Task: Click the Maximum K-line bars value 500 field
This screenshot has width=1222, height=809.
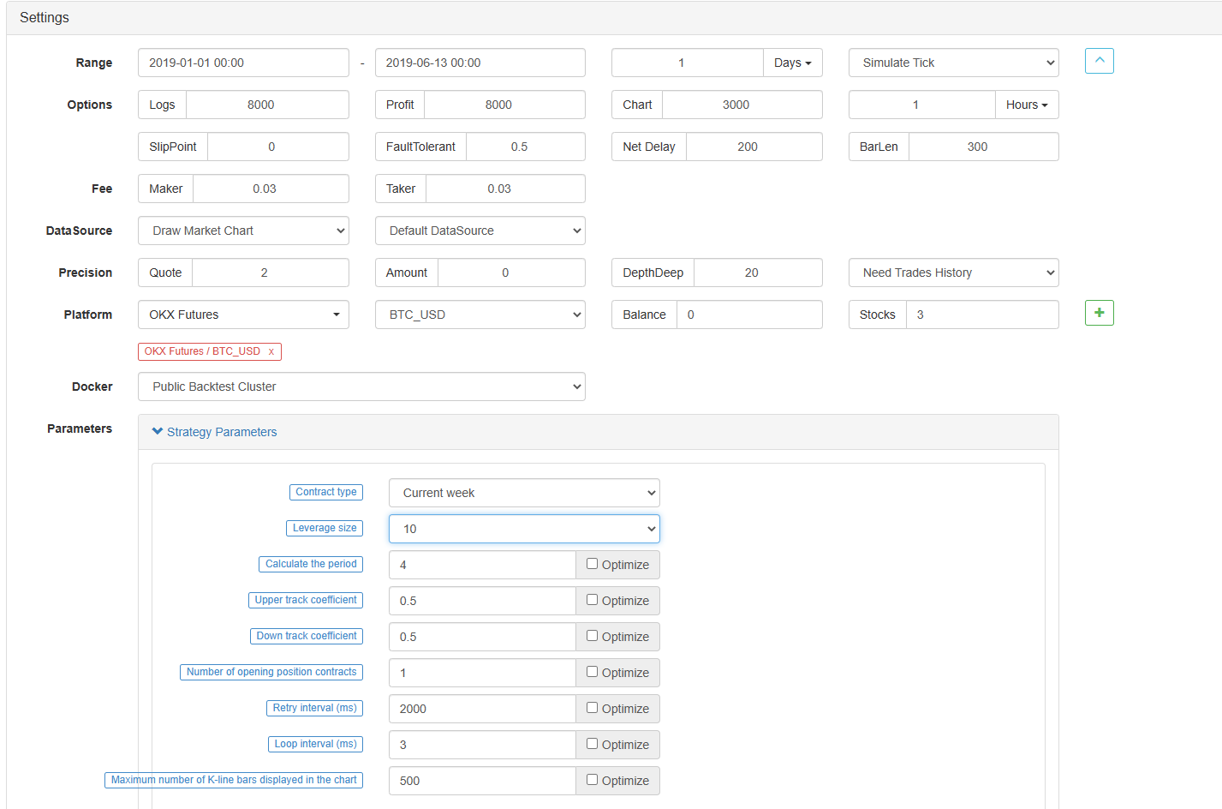Action: pyautogui.click(x=482, y=781)
